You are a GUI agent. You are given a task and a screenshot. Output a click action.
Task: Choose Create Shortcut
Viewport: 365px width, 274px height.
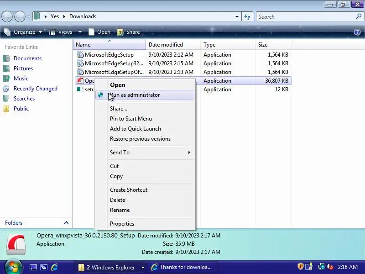coord(145,190)
